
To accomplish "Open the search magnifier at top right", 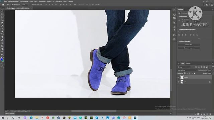I will [x=204, y=5].
